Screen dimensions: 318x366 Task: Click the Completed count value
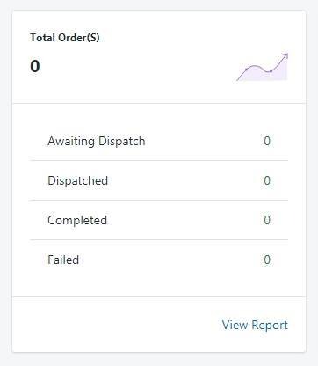[x=267, y=220]
